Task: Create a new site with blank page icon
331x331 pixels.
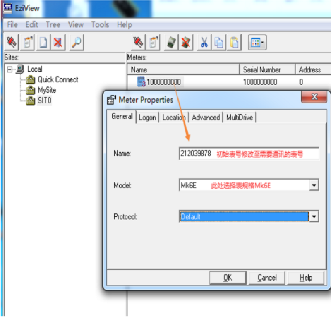Action: point(43,43)
